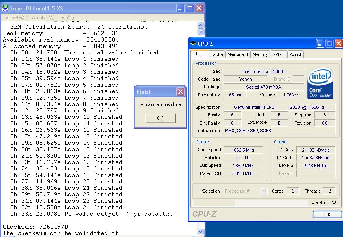Click the 'Checksum: 92601F7D' line
The width and height of the screenshot is (343, 237).
pyautogui.click(x=35, y=227)
